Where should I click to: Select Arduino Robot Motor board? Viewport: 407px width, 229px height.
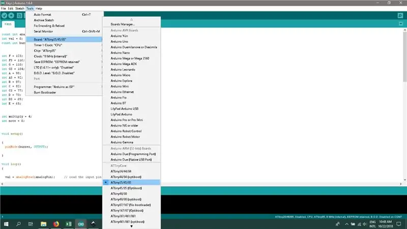point(132,136)
